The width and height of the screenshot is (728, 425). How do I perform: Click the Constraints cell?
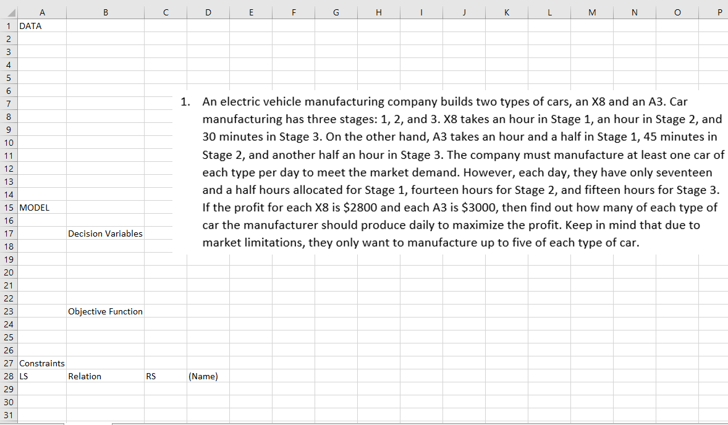pyautogui.click(x=41, y=363)
